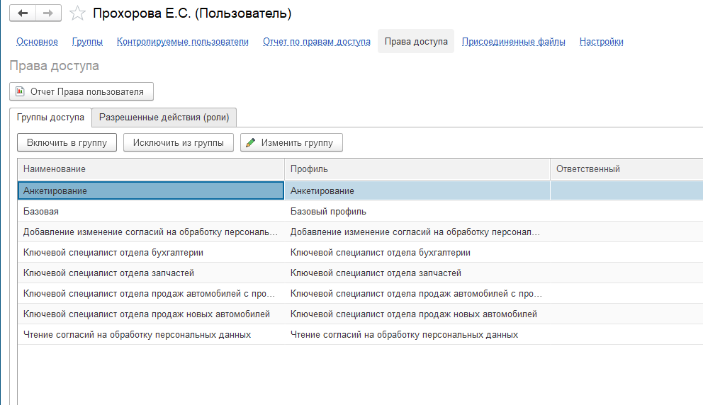Select the Группы доступа tab

point(50,118)
